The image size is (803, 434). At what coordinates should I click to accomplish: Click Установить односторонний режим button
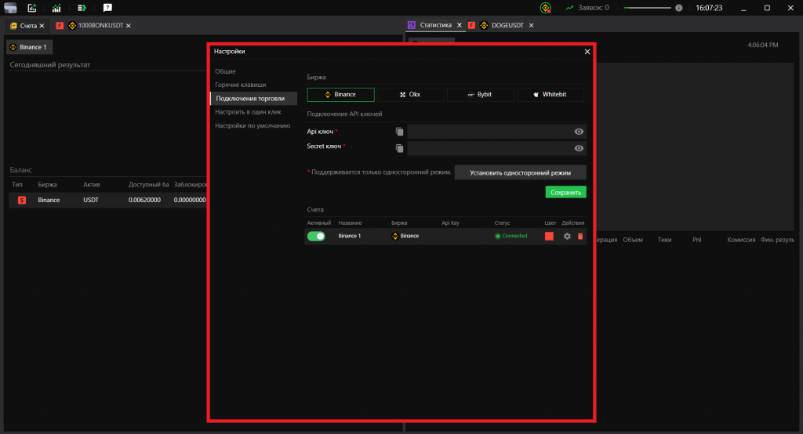[x=520, y=172]
